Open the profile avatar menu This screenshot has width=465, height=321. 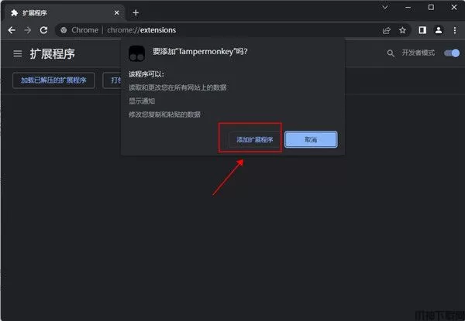point(439,30)
